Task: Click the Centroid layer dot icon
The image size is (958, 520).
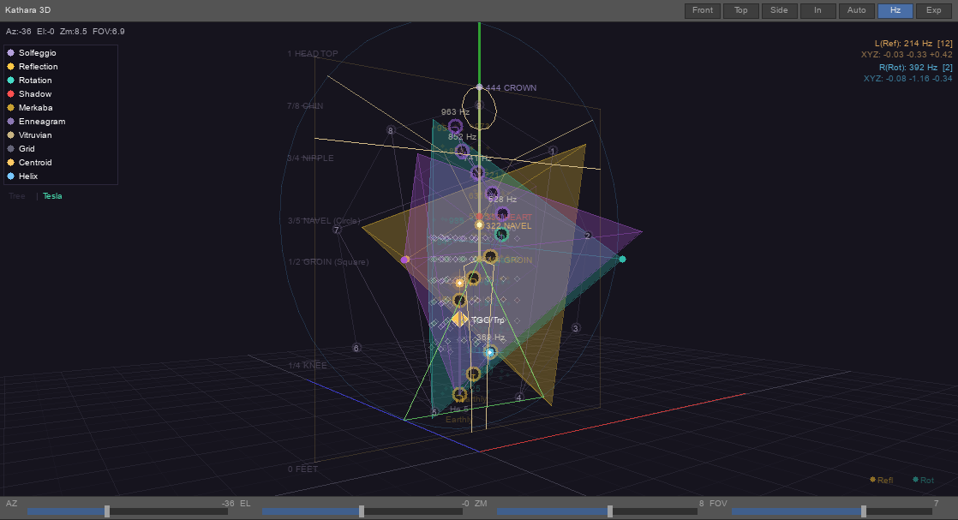Action: pyautogui.click(x=9, y=162)
